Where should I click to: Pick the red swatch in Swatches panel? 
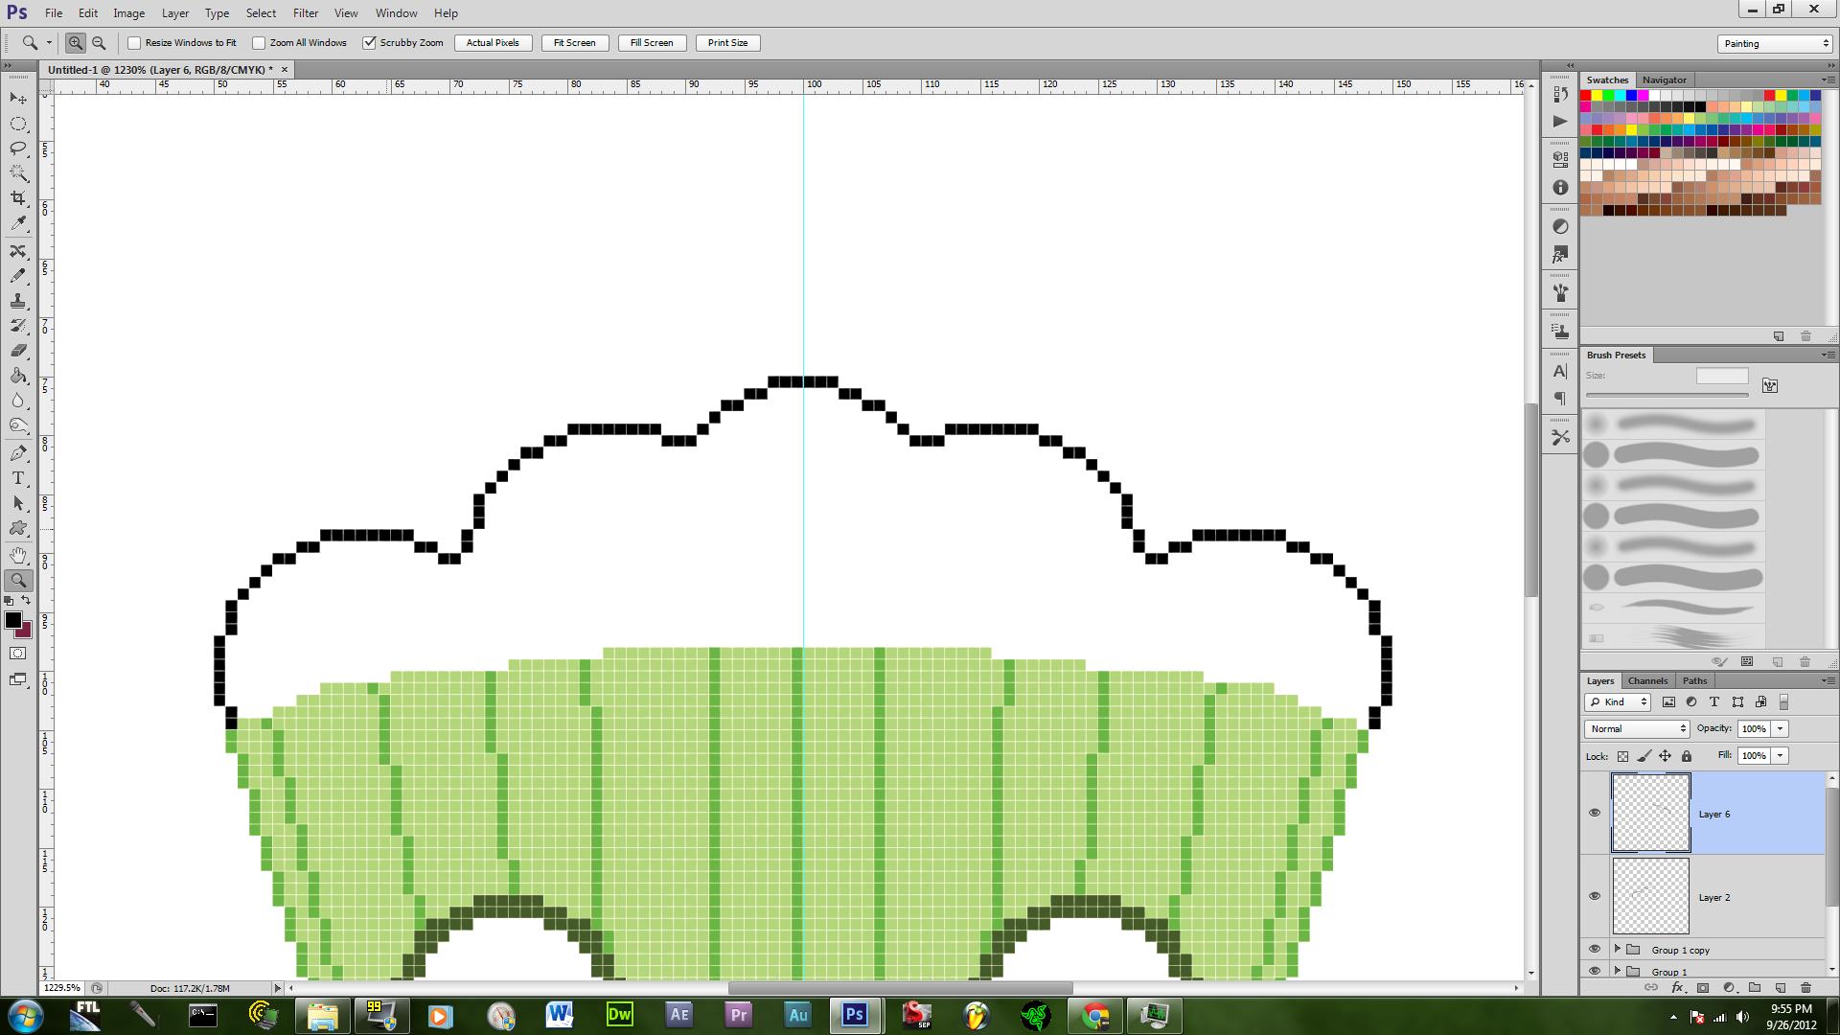click(1586, 96)
